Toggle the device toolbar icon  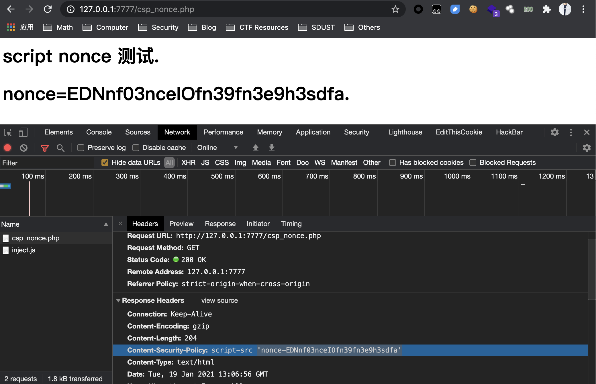(23, 132)
